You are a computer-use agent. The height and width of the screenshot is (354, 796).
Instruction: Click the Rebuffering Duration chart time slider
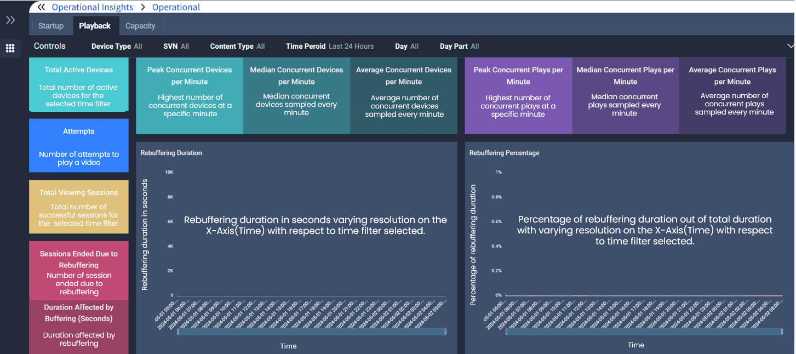pyautogui.click(x=311, y=332)
